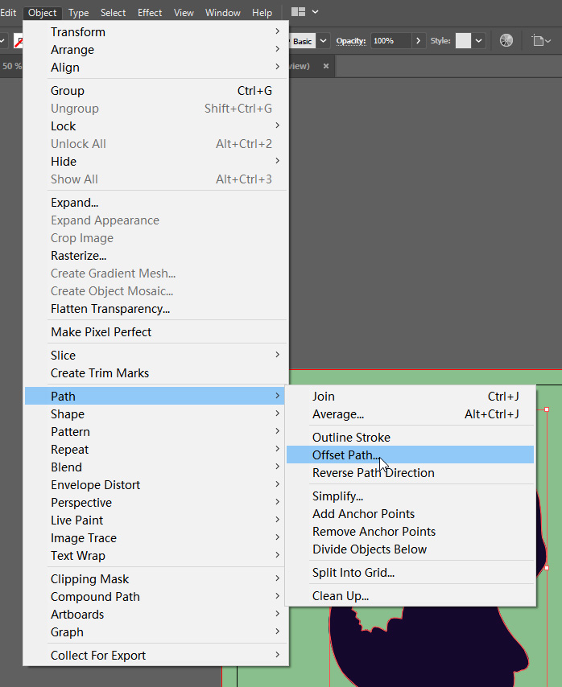Click the align-to-artboard icon in control bar
This screenshot has width=562, height=687.
(538, 40)
